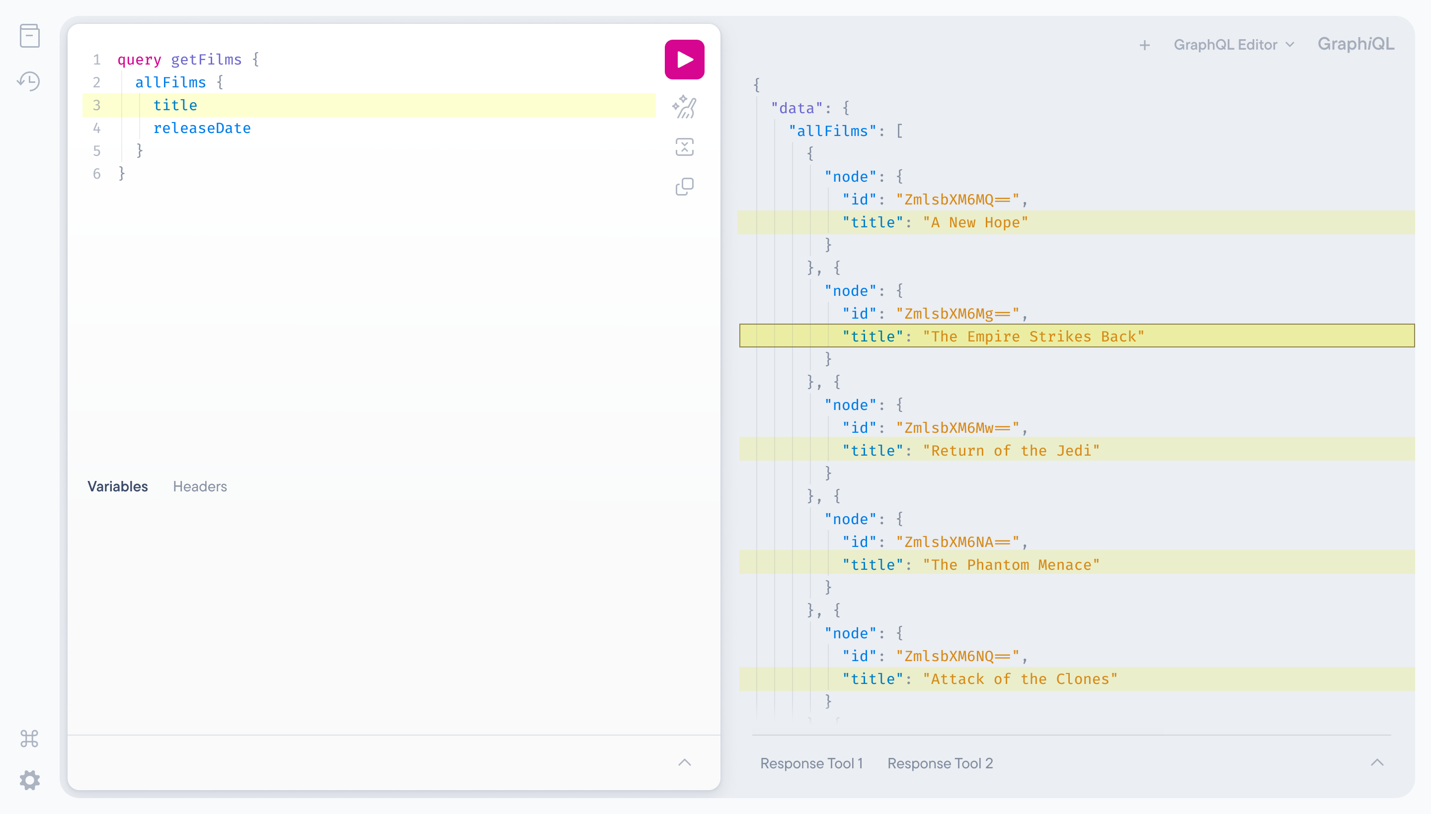The width and height of the screenshot is (1431, 814).
Task: Click 'releaseDate' field in query editor
Action: [x=202, y=128]
